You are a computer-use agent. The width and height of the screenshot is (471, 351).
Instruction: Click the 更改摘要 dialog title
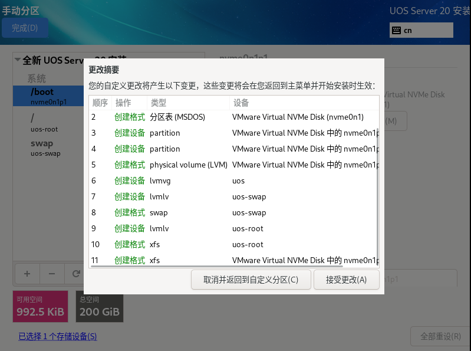[x=104, y=70]
